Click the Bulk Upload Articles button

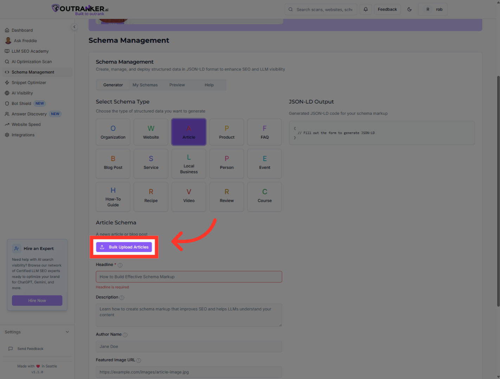click(x=124, y=247)
